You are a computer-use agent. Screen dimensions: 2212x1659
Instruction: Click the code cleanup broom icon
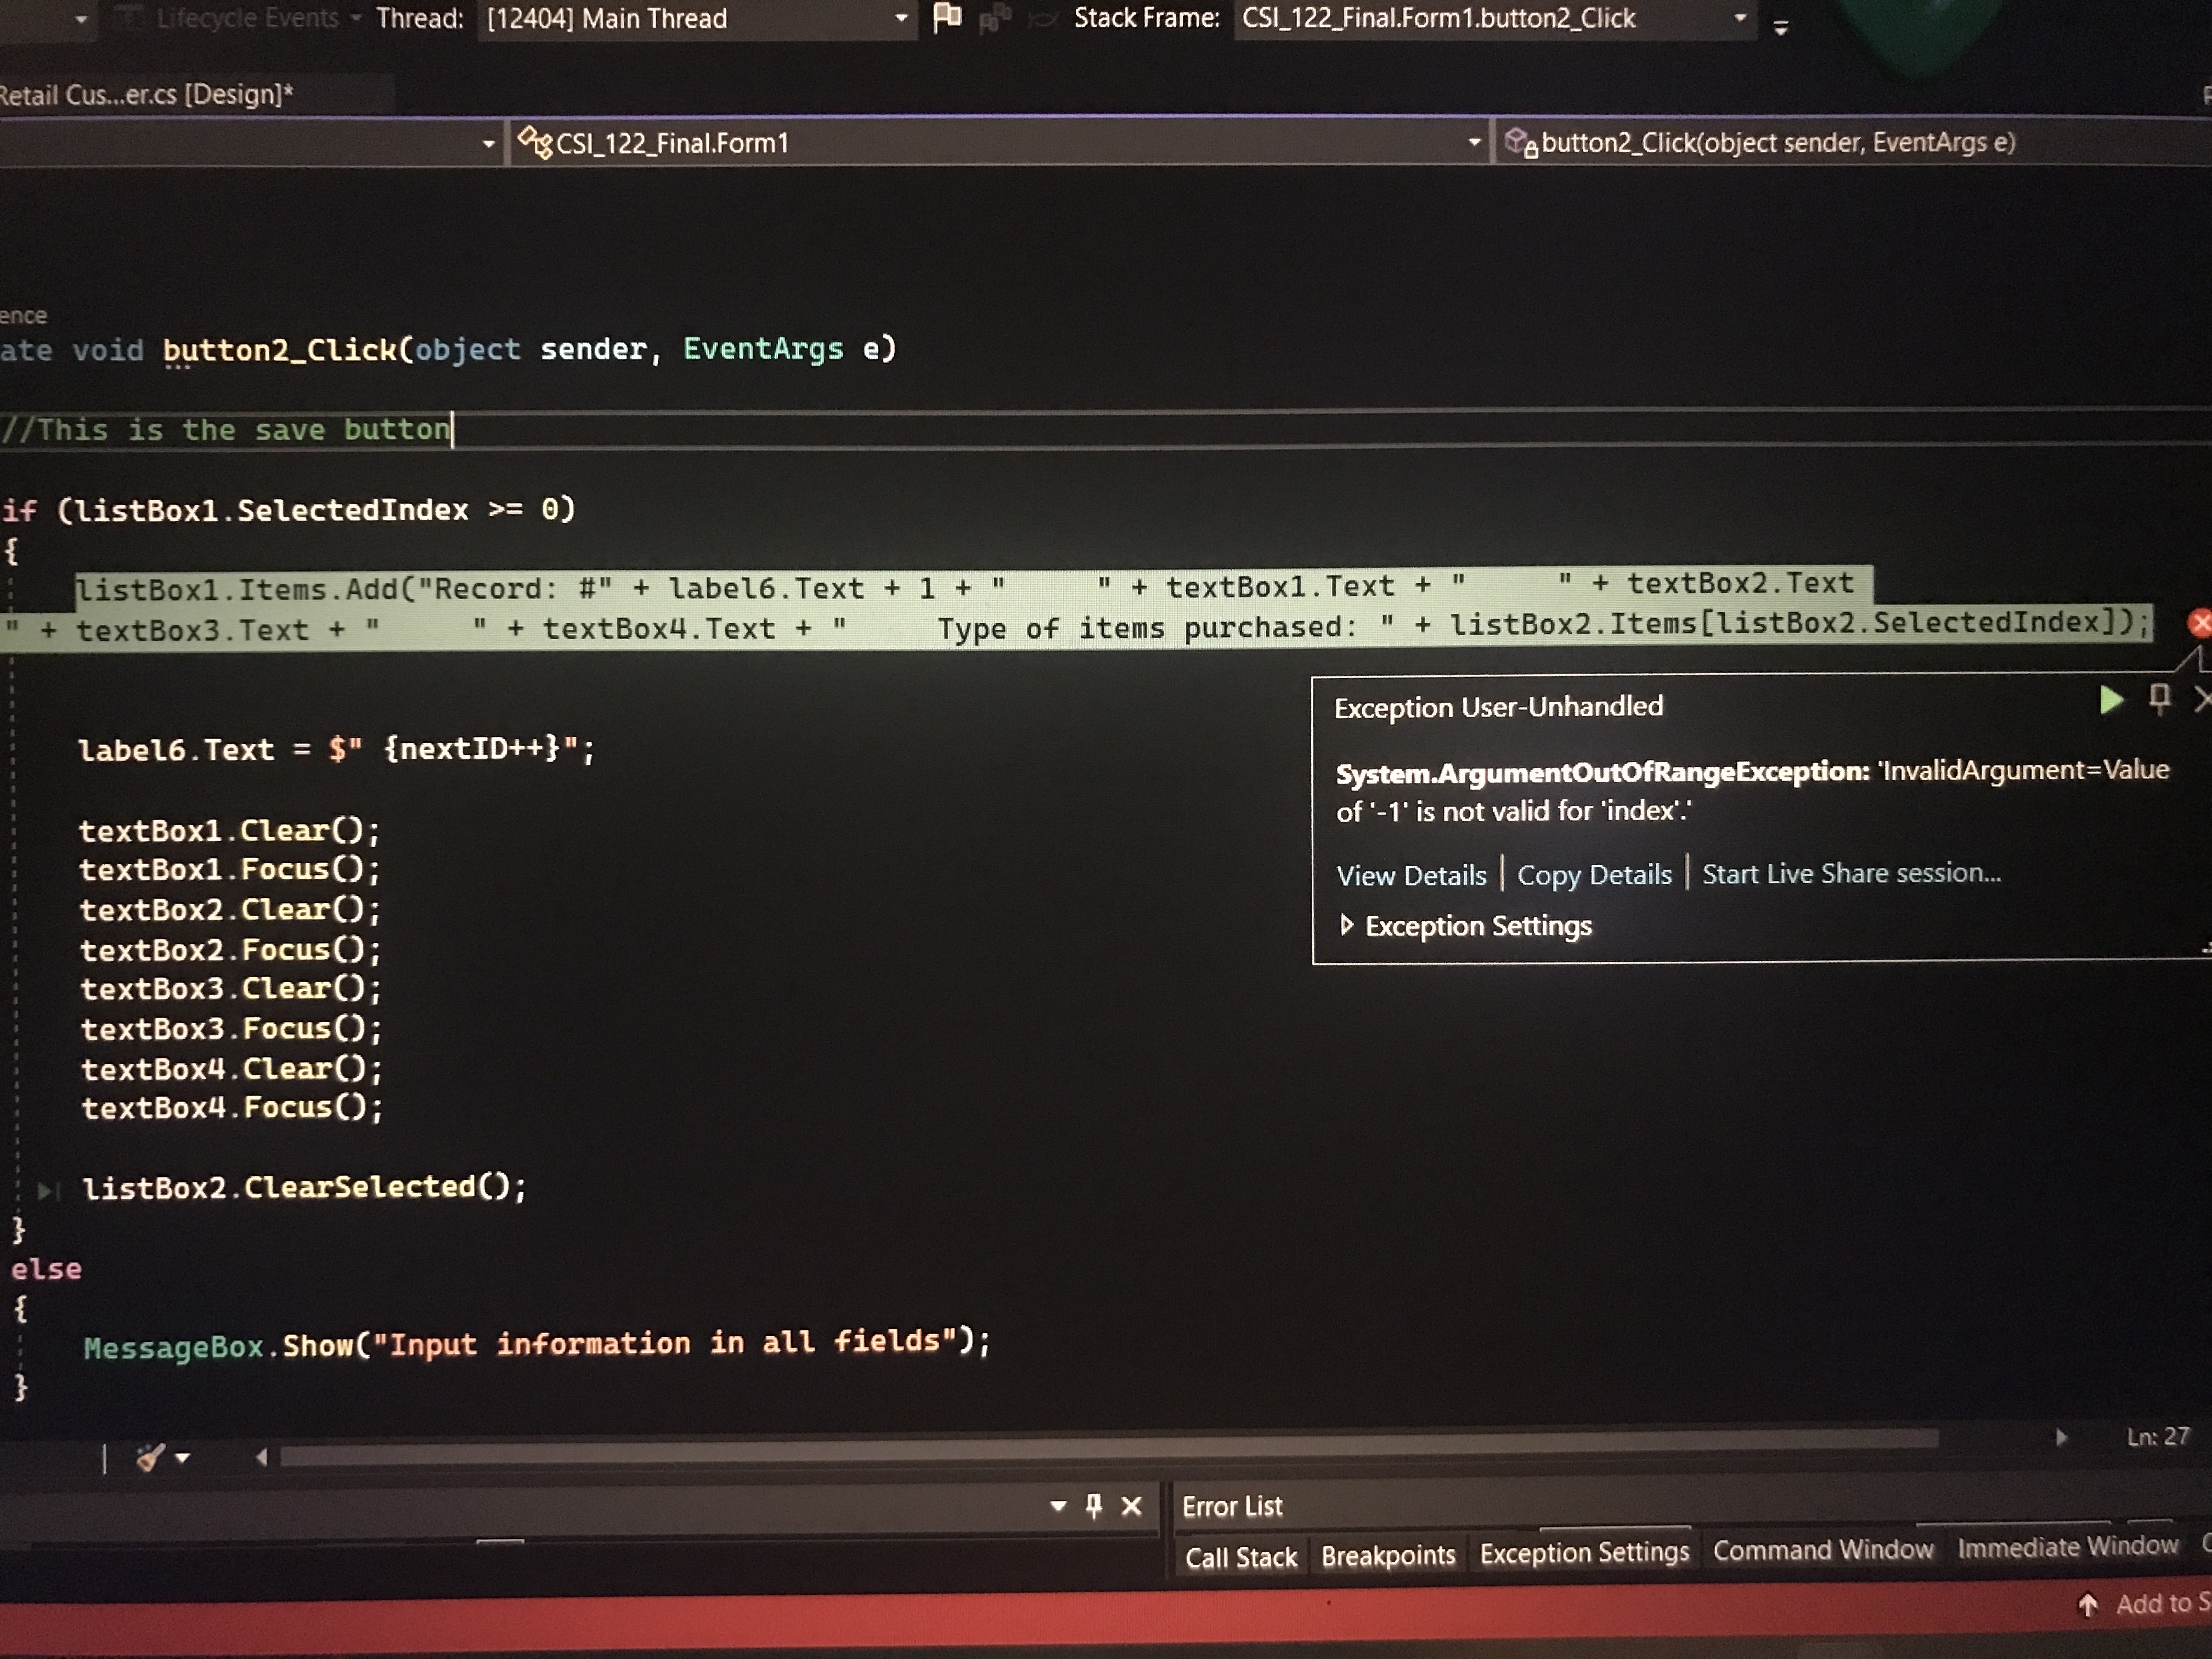tap(150, 1458)
